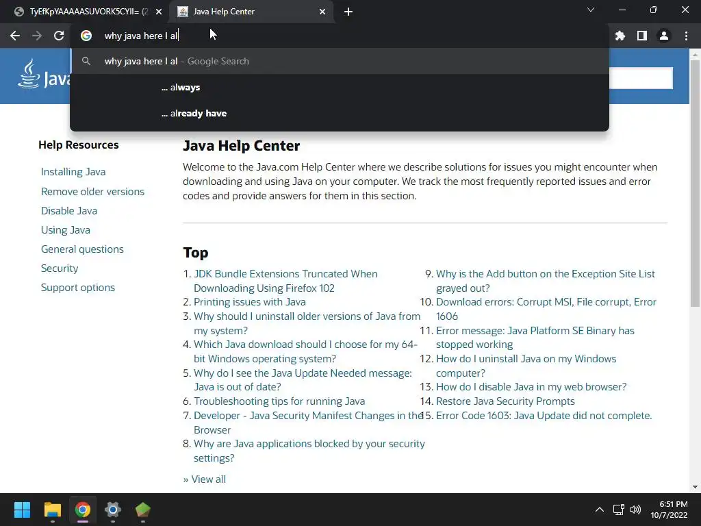This screenshot has height=526, width=701.
Task: Open the Support options sidebar link
Action: pyautogui.click(x=78, y=288)
